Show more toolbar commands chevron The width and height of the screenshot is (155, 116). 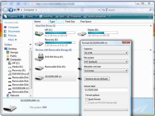[109, 16]
